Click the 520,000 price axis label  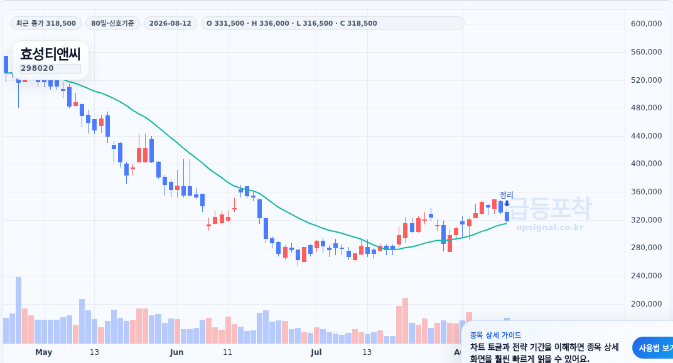(x=646, y=80)
